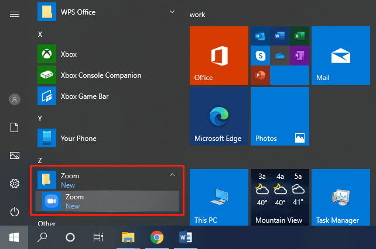Open OneNote in the Office tile group
The height and width of the screenshot is (249, 376).
coord(299,56)
